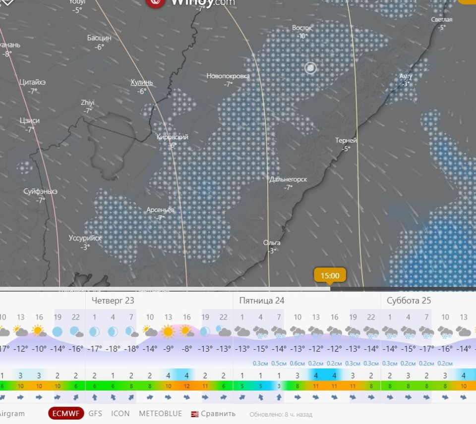The image size is (476, 424).
Task: Click the sunny icon for Thursday 13:00
Action: [168, 331]
